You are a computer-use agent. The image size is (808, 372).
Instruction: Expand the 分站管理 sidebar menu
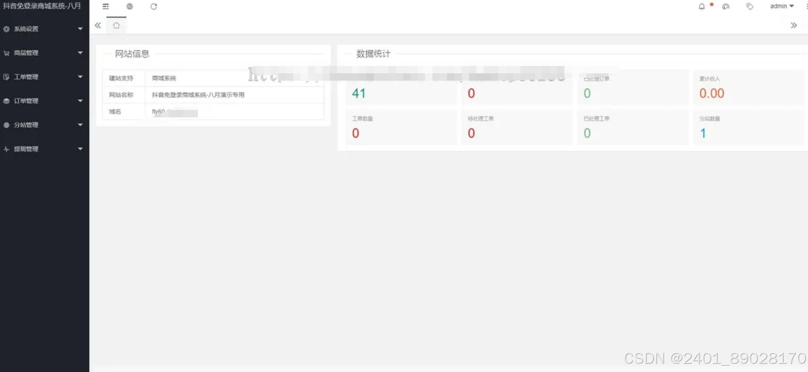[44, 125]
